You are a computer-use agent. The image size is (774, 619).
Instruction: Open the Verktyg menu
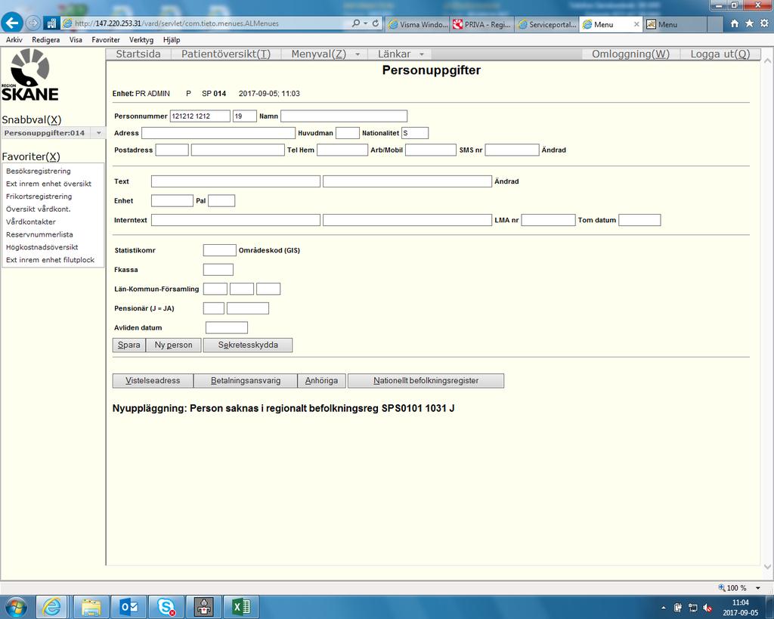coord(141,39)
